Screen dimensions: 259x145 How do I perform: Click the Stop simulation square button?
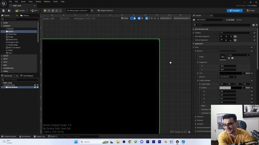point(53,10)
